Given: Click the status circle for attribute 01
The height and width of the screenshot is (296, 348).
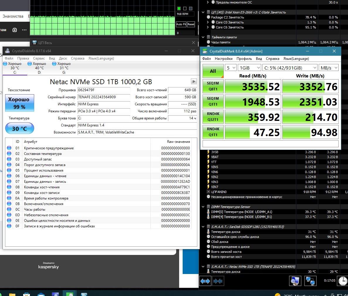Looking at the screenshot, I should [x=9, y=148].
